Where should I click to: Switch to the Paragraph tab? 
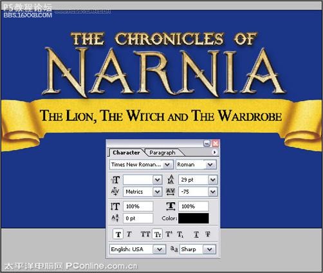pos(162,153)
